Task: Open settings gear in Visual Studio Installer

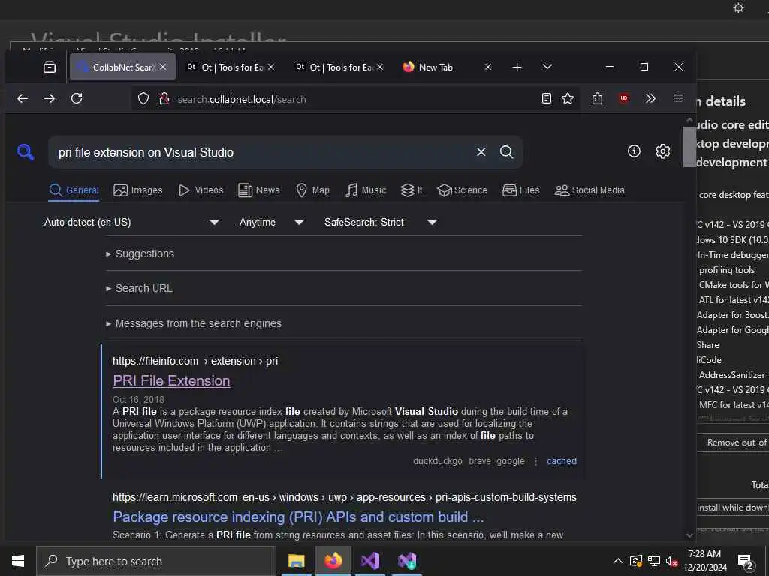Action: [739, 7]
